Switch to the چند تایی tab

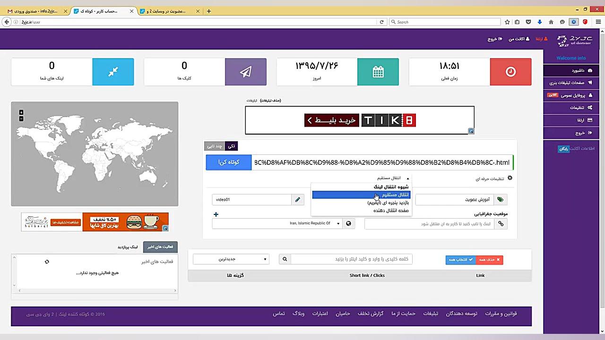pos(215,146)
